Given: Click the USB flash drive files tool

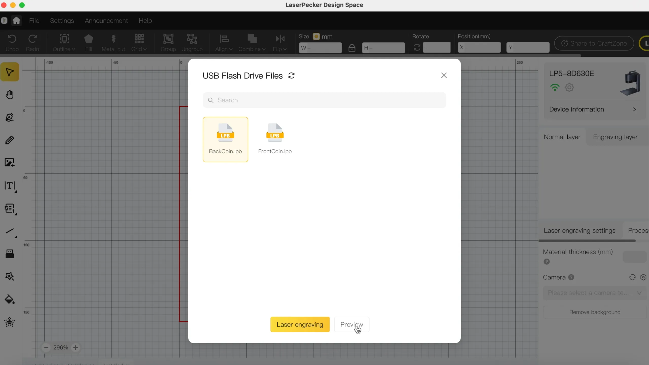Looking at the screenshot, I should tap(10, 254).
